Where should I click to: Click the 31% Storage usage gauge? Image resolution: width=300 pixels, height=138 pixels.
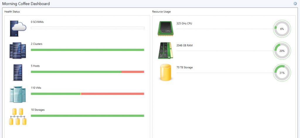tap(282, 73)
